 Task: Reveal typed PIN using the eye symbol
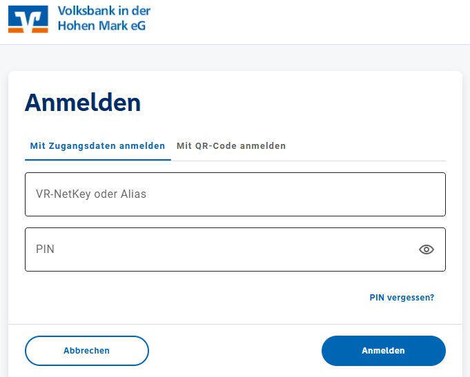click(x=427, y=249)
